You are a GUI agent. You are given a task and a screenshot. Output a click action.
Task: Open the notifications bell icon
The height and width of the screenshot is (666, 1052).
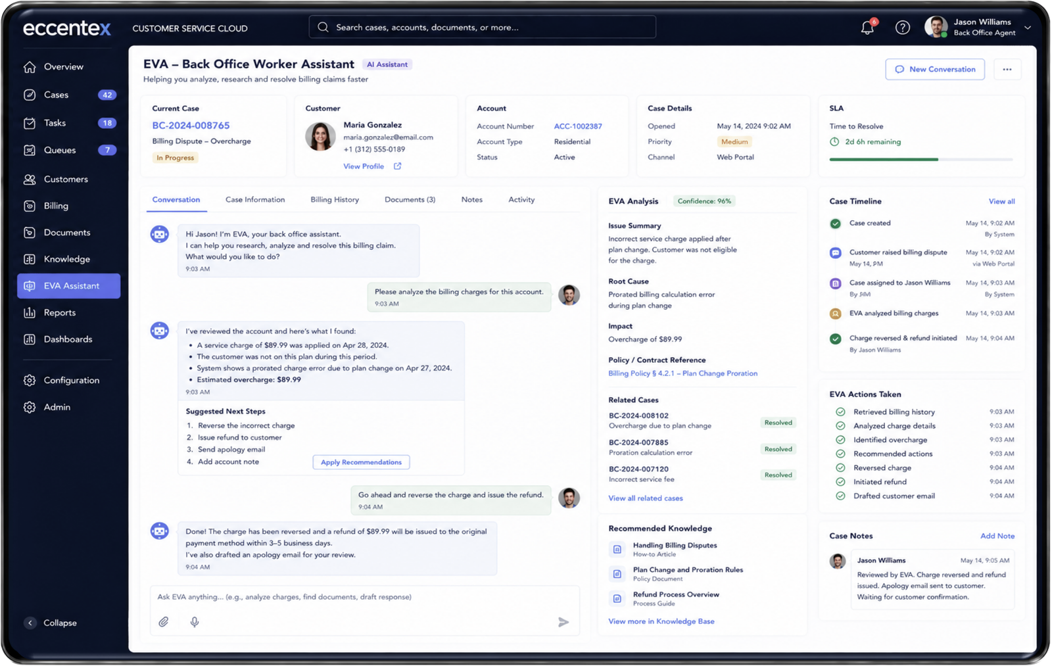(x=868, y=28)
